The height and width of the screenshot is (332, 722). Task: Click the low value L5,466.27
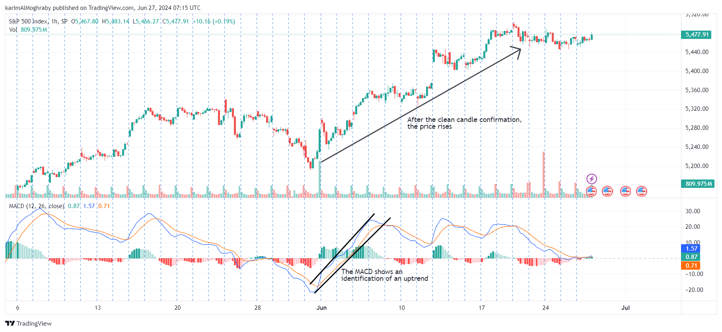tap(146, 21)
